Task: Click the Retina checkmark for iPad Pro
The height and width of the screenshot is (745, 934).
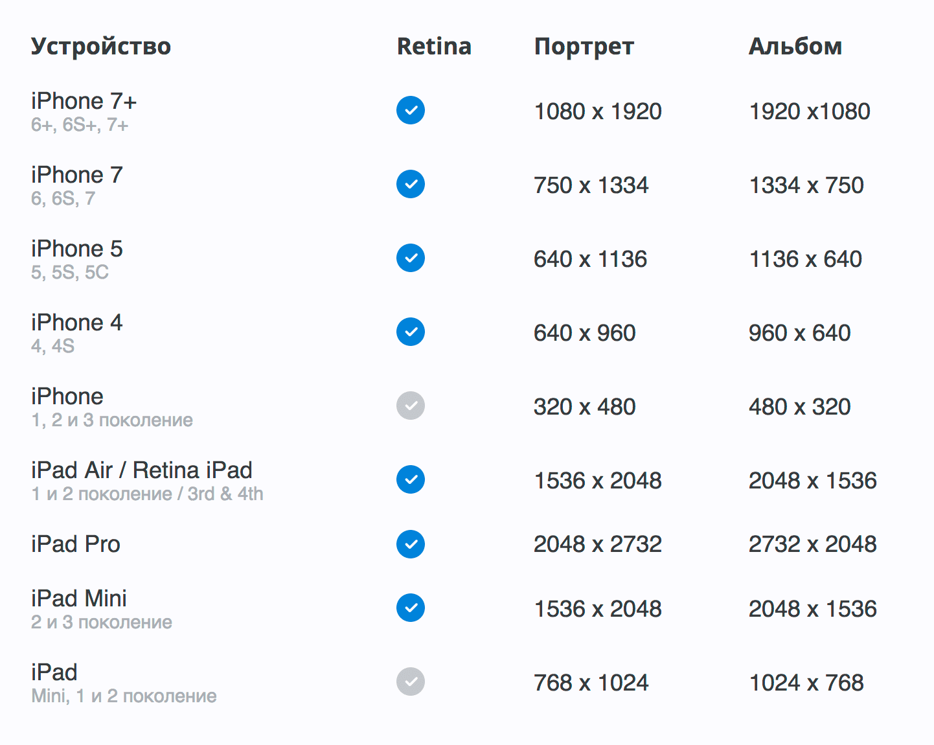Action: tap(411, 544)
